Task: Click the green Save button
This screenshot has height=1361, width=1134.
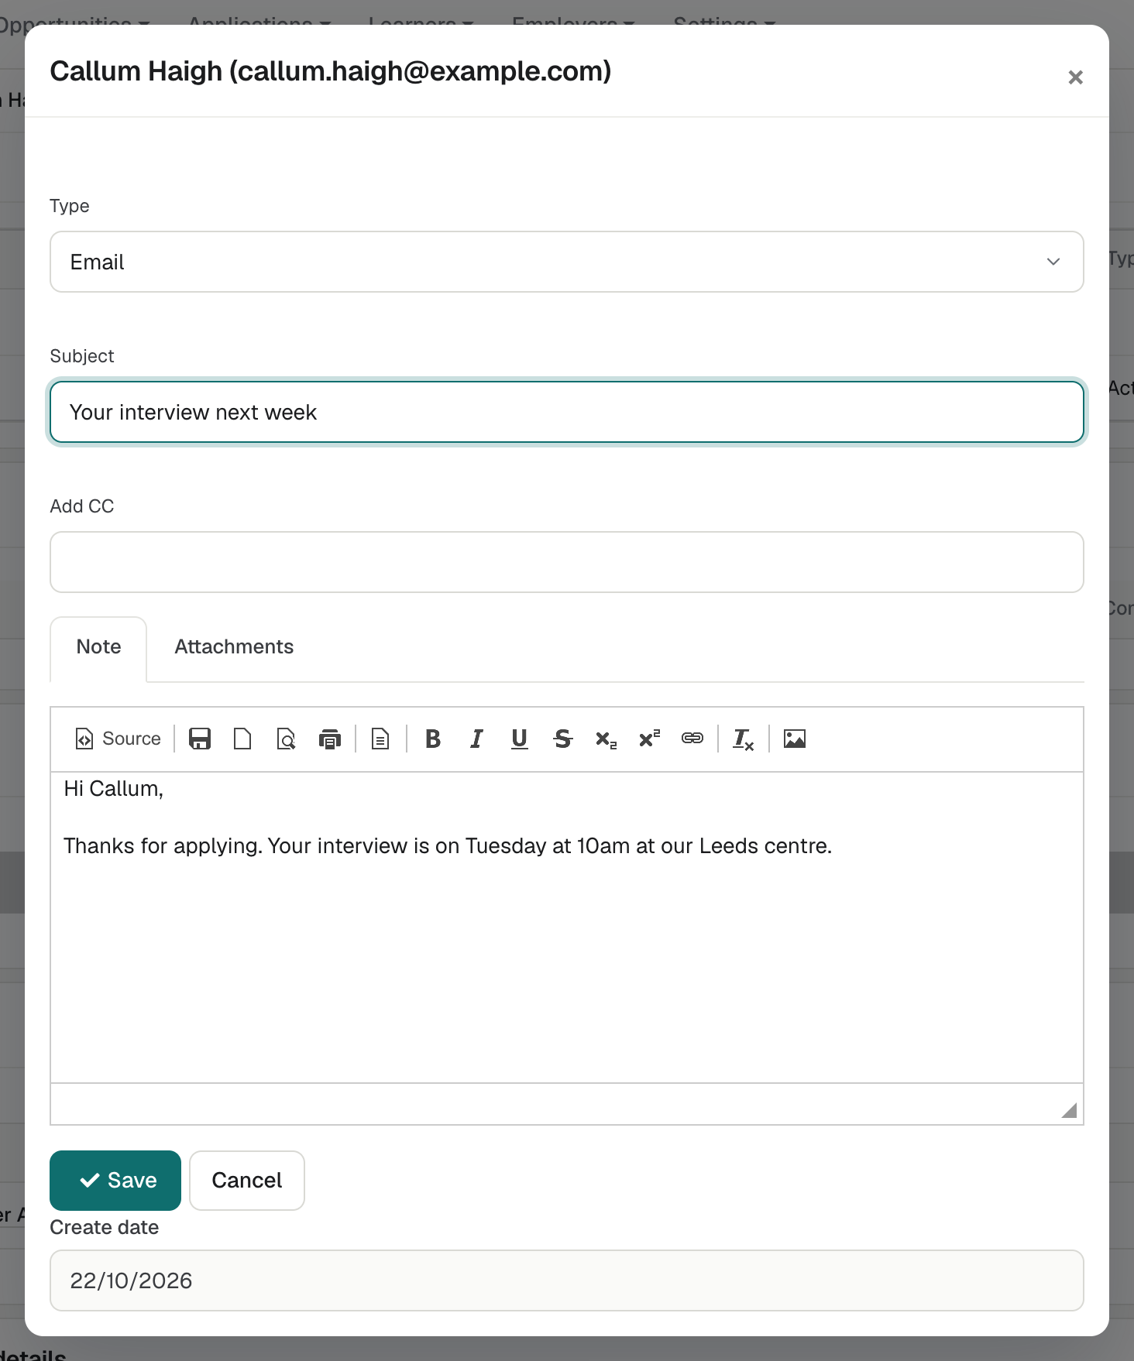Action: pyautogui.click(x=115, y=1180)
